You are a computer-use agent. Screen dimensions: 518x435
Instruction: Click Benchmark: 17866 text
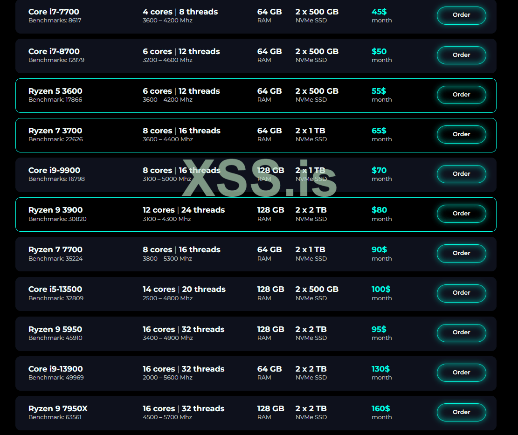(55, 100)
